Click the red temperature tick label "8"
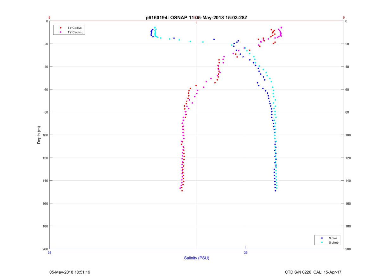The height and width of the screenshot is (280, 380). (49, 18)
